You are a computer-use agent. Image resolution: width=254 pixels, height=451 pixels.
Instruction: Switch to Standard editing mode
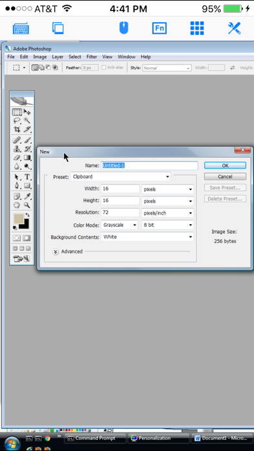click(x=17, y=238)
